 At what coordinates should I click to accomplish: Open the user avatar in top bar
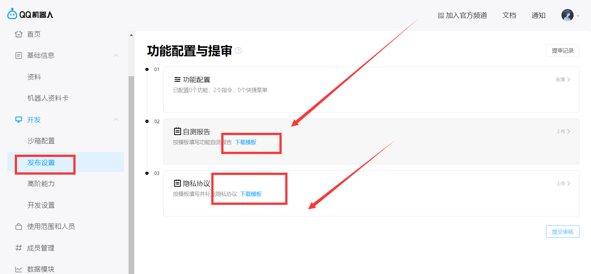tap(567, 15)
